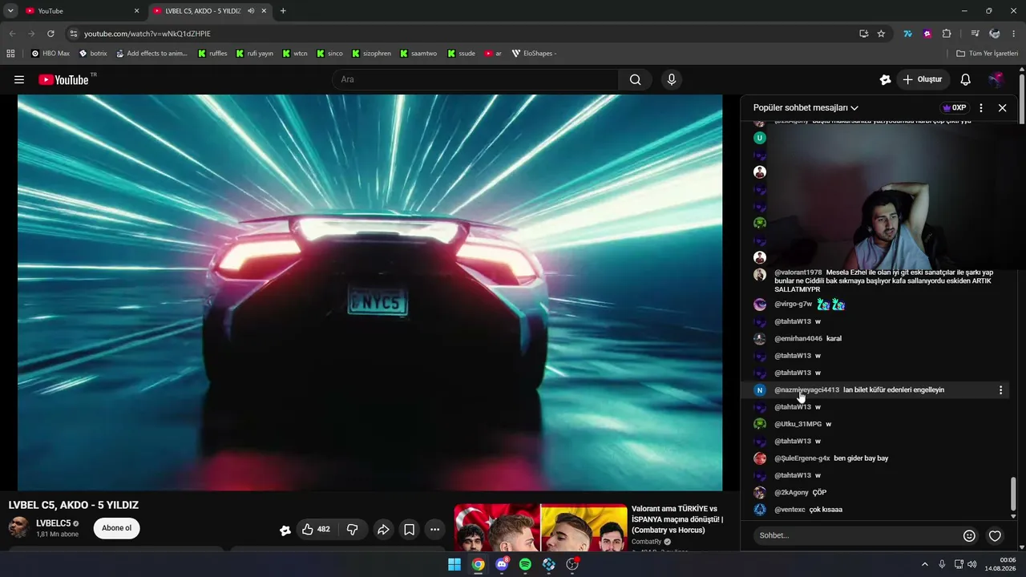Reload the page in Chrome
The width and height of the screenshot is (1026, 577).
[50, 34]
